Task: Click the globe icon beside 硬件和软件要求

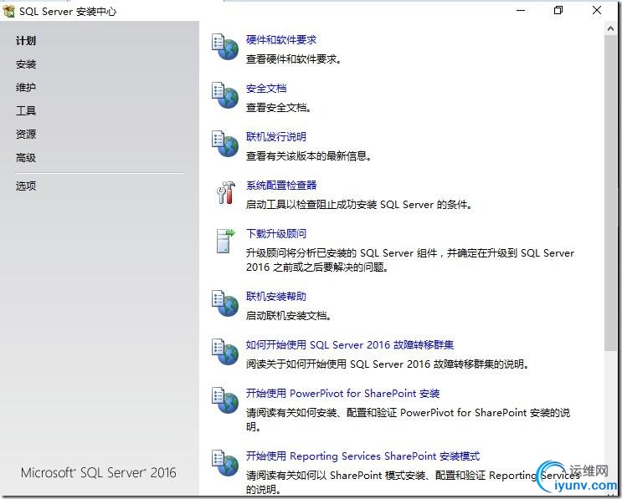Action: pyautogui.click(x=225, y=47)
